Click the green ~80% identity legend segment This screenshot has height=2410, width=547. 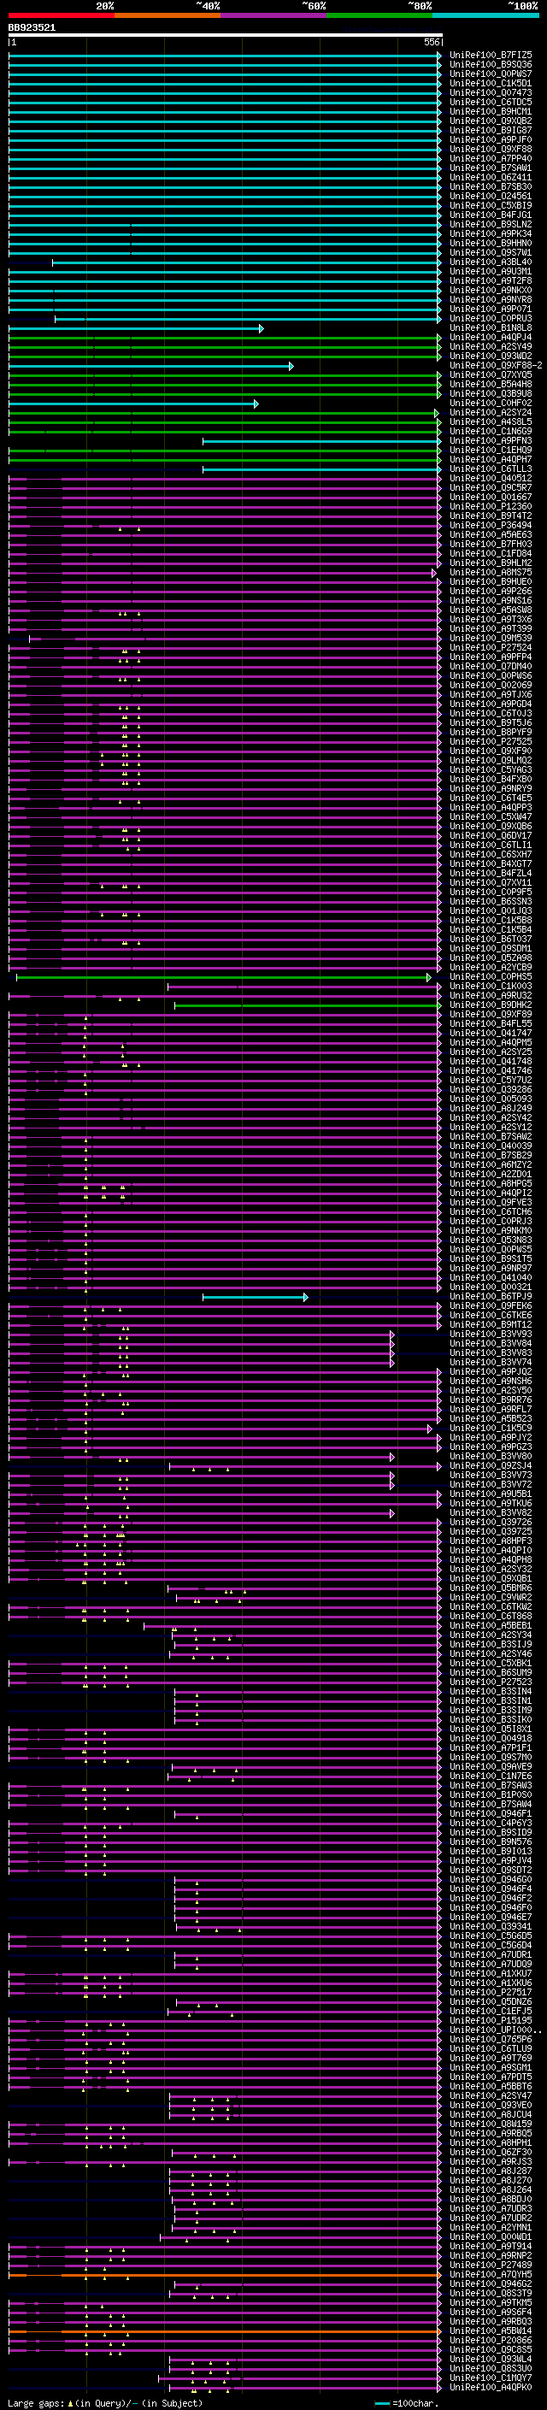click(379, 15)
